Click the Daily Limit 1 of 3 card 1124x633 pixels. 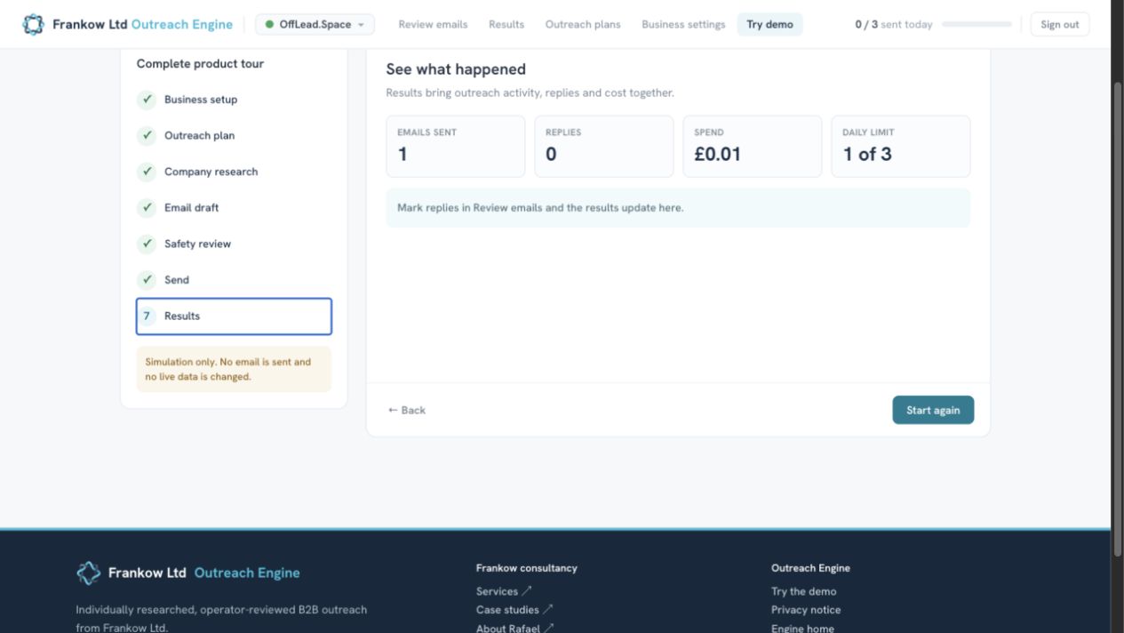(x=900, y=146)
